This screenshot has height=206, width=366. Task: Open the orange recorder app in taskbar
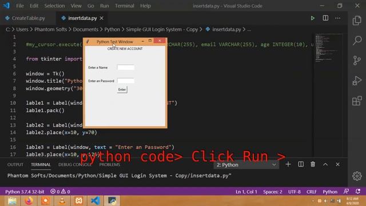pyautogui.click(x=46, y=201)
